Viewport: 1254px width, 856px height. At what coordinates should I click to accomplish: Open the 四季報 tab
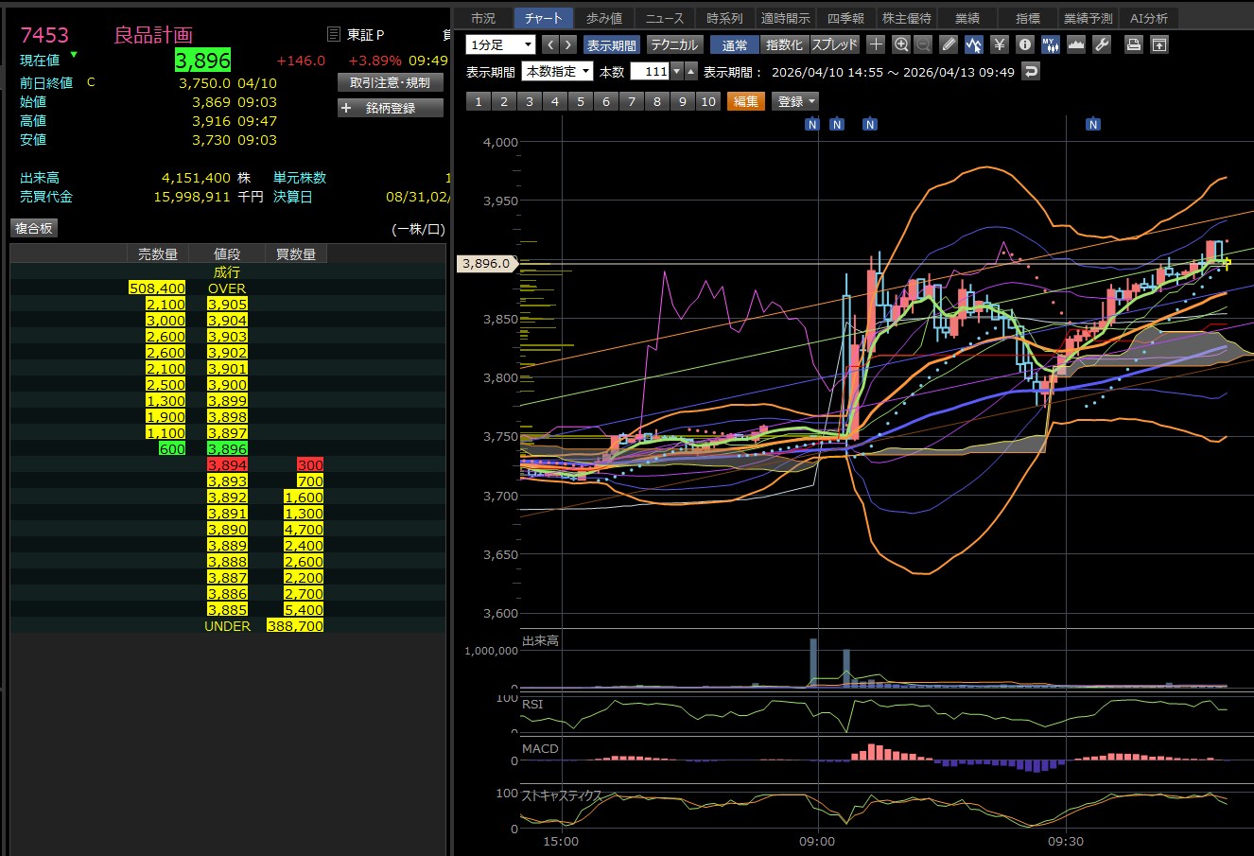click(x=845, y=18)
